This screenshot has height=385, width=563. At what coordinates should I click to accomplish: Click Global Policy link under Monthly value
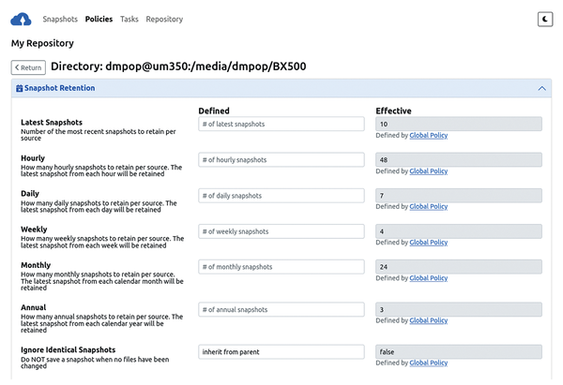(x=429, y=279)
